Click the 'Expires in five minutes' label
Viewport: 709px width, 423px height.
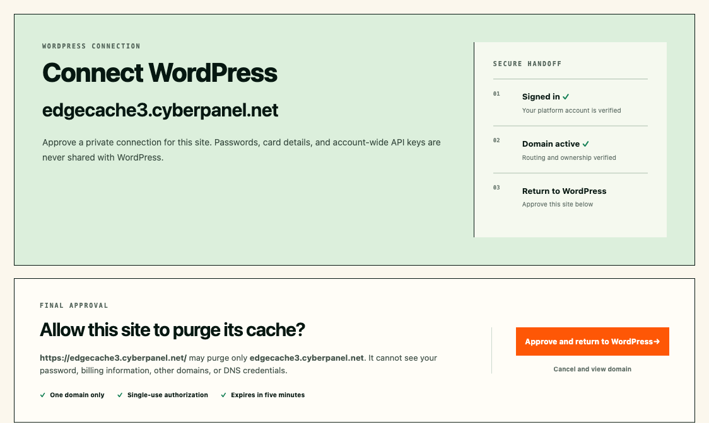[x=267, y=395]
